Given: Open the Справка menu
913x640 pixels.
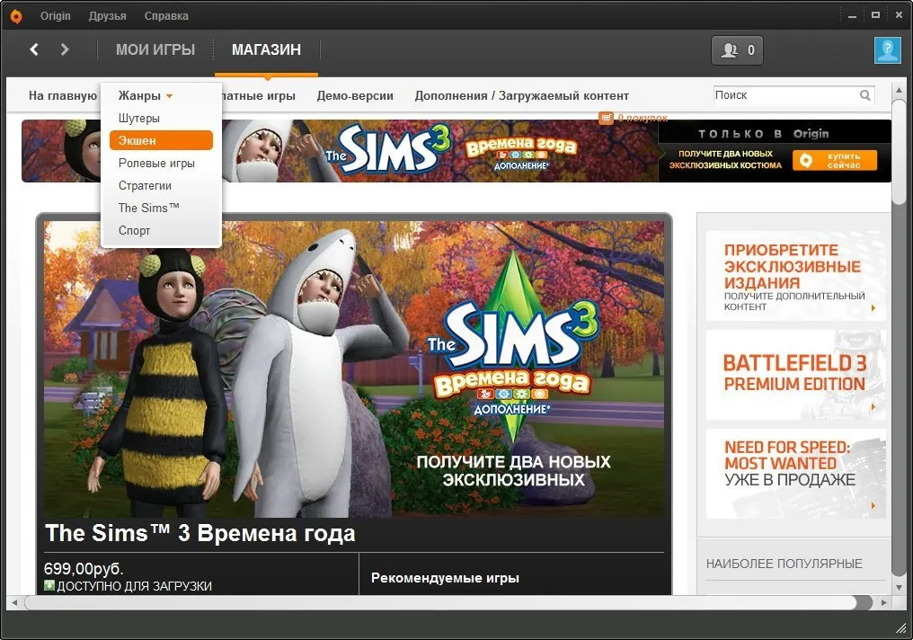Looking at the screenshot, I should point(166,15).
